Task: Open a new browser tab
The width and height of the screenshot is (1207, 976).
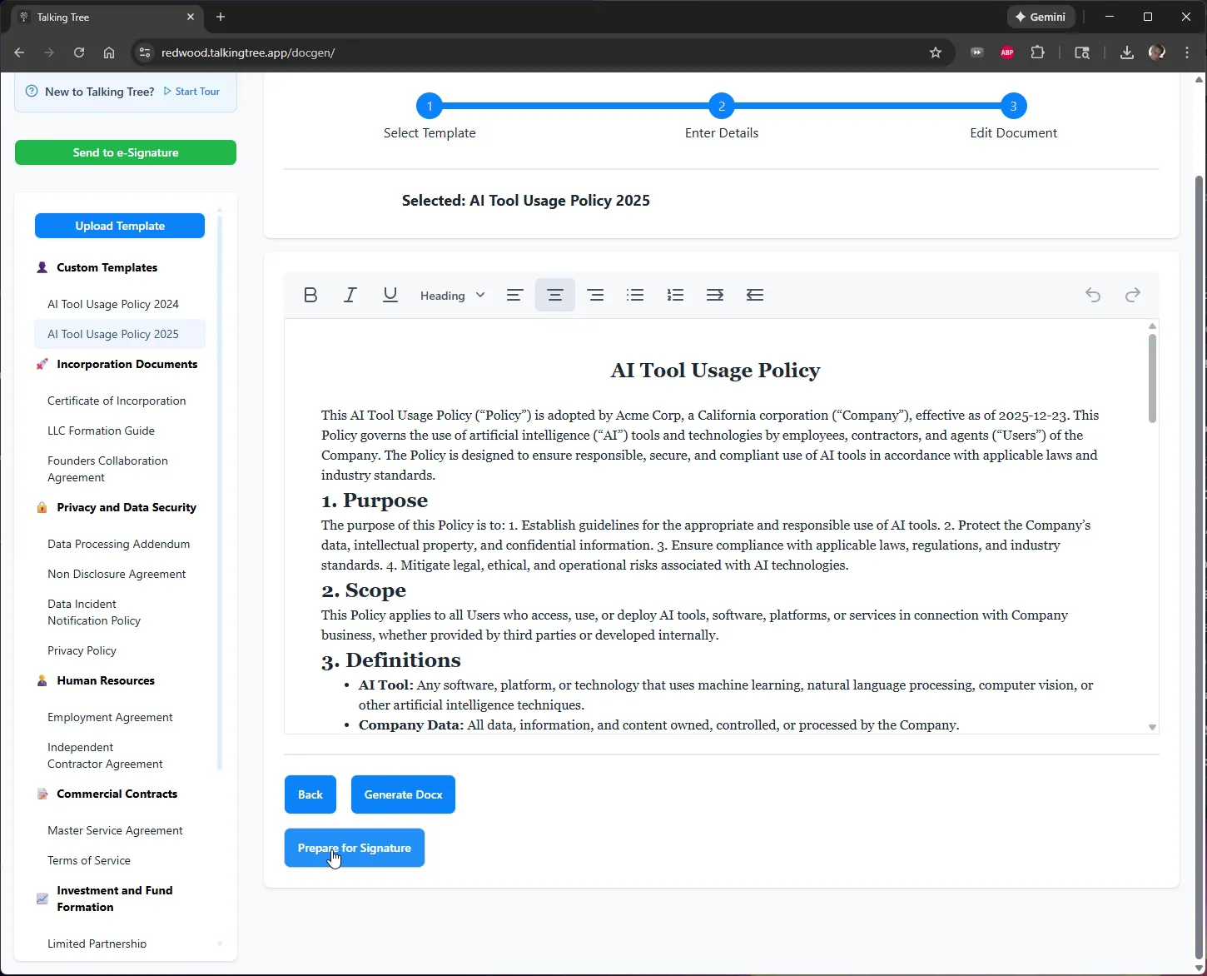Action: click(221, 17)
